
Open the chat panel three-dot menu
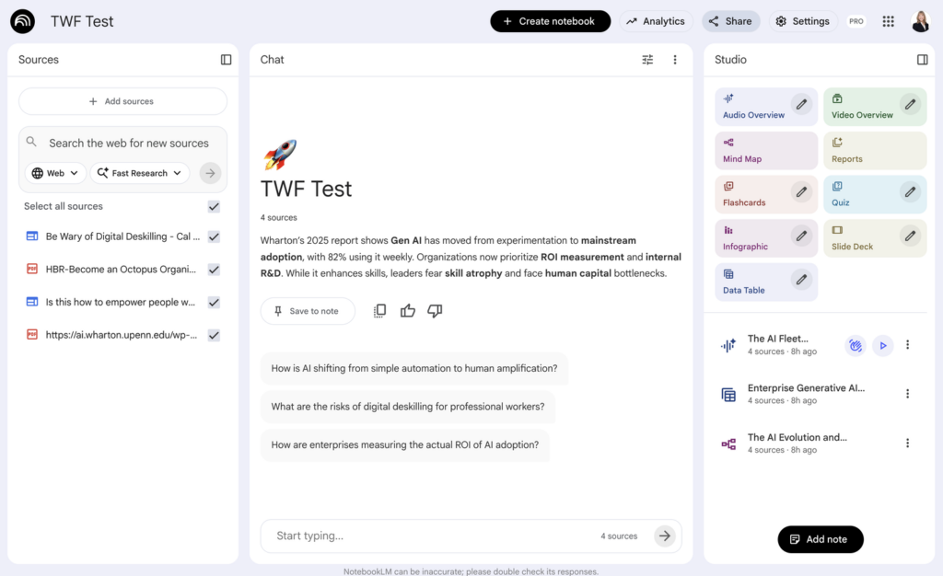point(675,59)
